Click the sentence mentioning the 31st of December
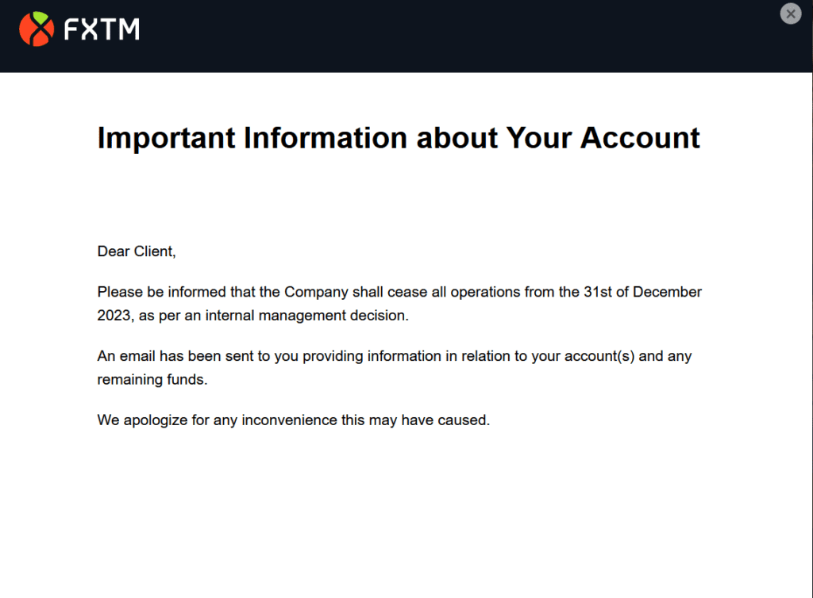The image size is (813, 598). (397, 292)
